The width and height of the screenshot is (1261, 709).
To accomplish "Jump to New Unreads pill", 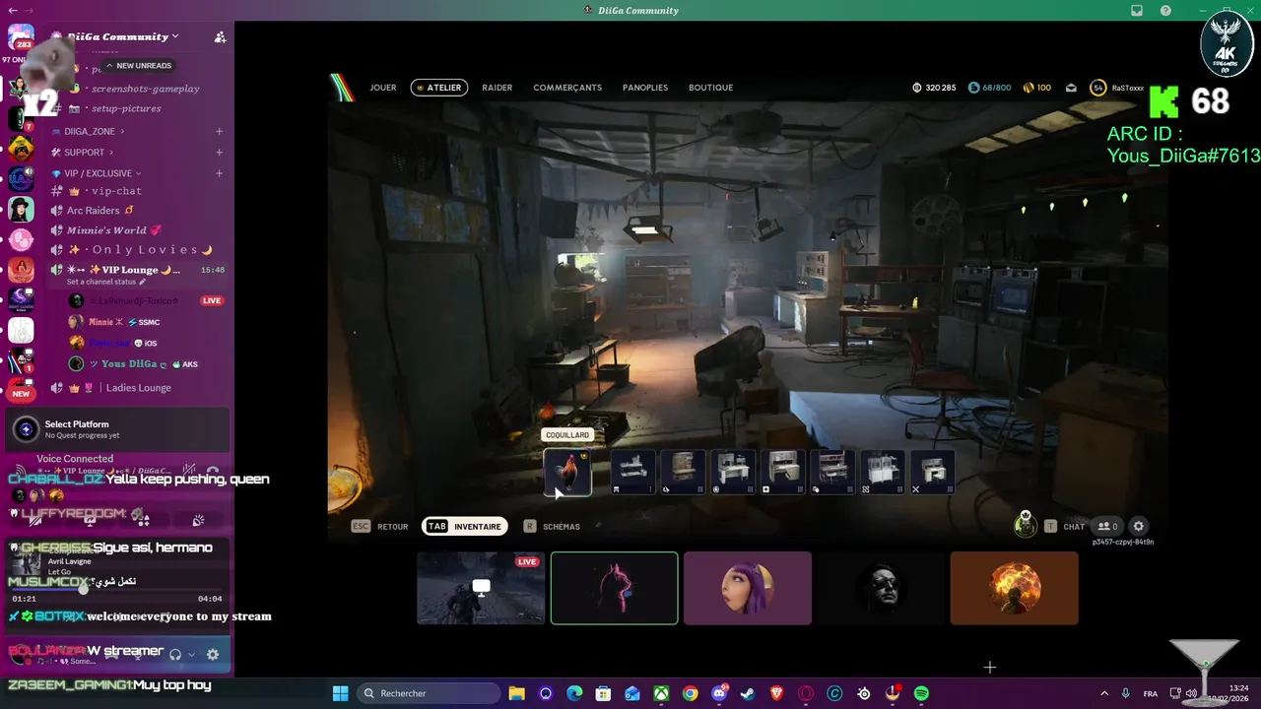I will 138,65.
